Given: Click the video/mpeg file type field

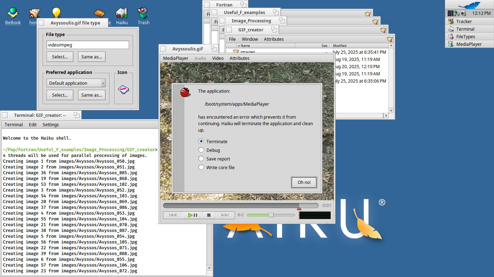Looking at the screenshot, I should click(x=88, y=45).
